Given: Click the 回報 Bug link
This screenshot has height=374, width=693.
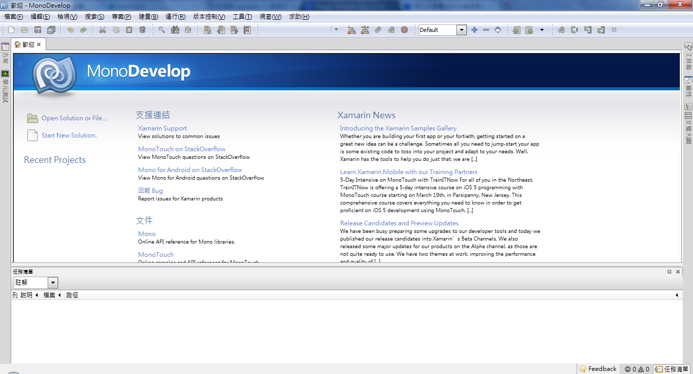Looking at the screenshot, I should [x=150, y=191].
